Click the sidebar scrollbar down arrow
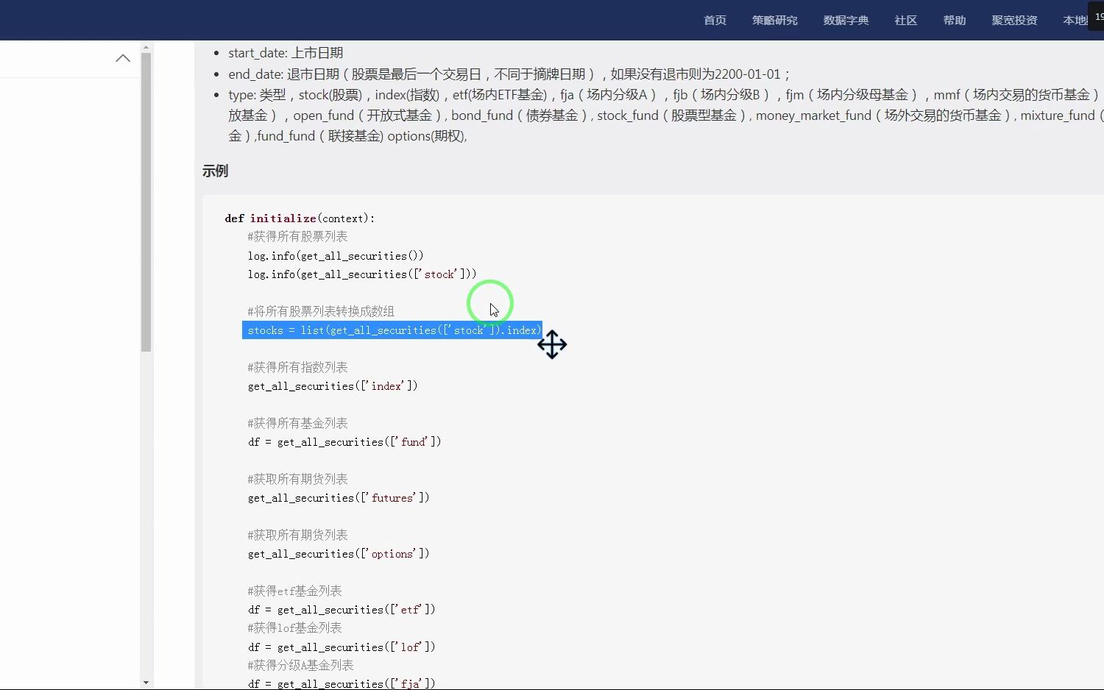1104x690 pixels. point(146,683)
